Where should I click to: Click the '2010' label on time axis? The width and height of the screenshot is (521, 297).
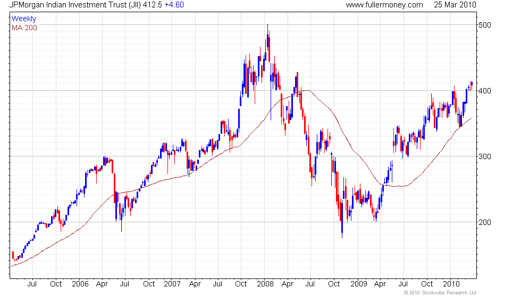(x=451, y=284)
